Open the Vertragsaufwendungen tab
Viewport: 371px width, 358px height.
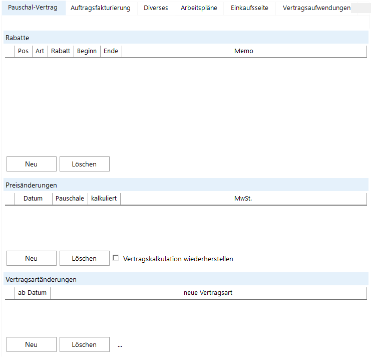point(316,8)
